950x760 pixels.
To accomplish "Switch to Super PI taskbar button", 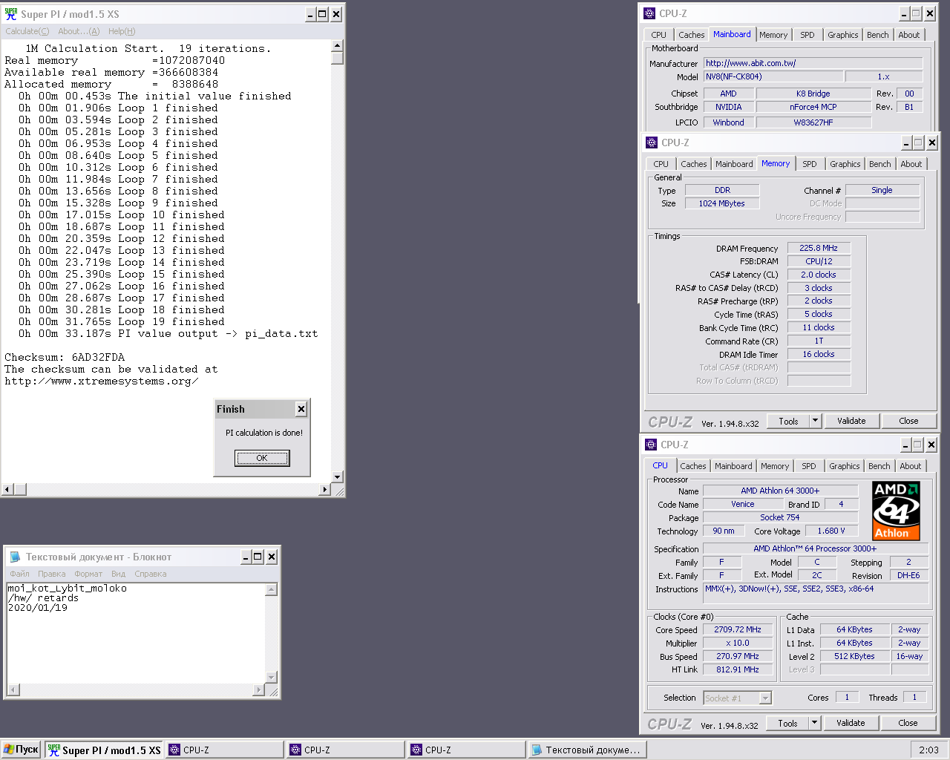I will 105,750.
